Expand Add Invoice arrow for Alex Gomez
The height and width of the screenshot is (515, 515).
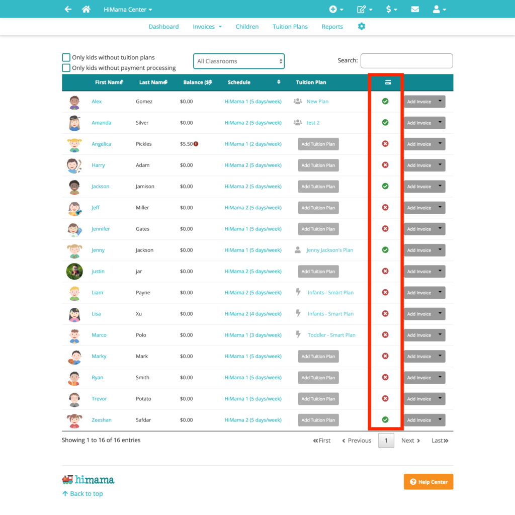click(440, 101)
